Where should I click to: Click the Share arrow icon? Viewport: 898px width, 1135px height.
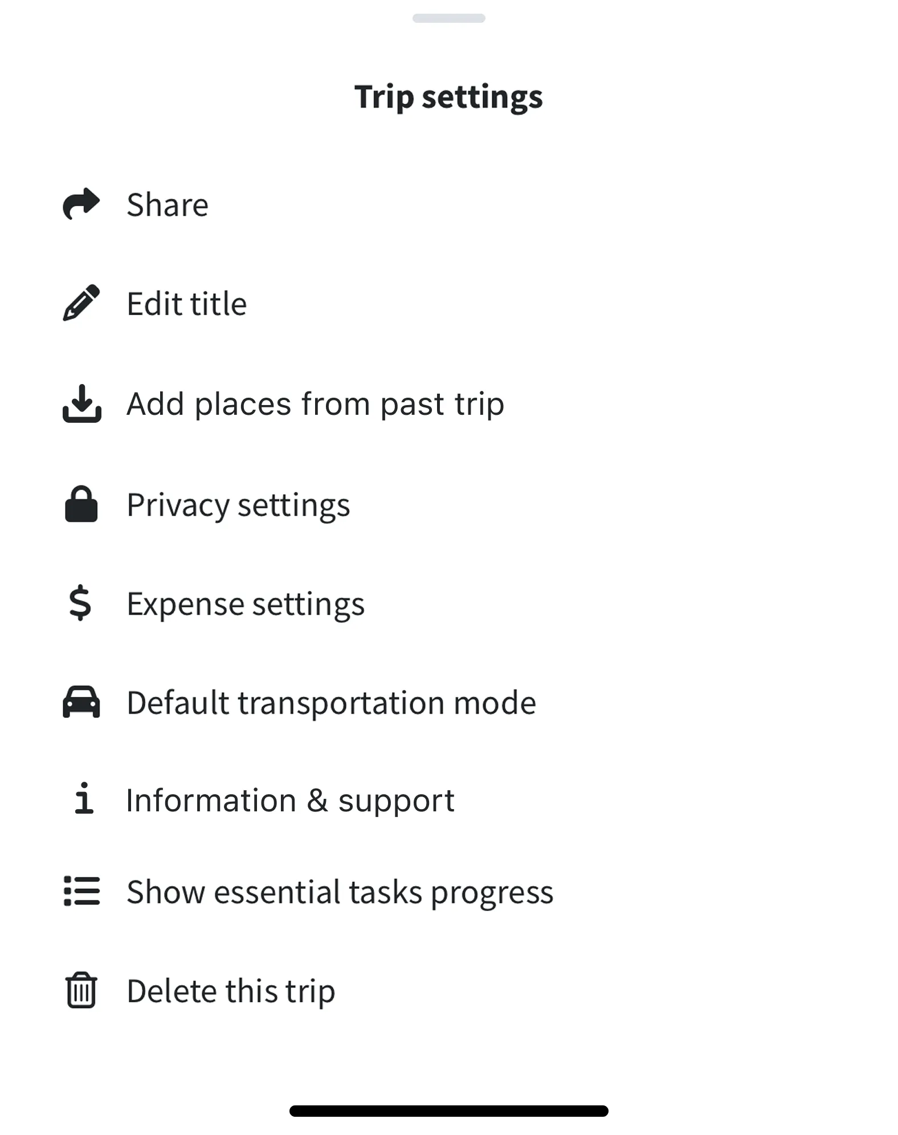tap(81, 204)
